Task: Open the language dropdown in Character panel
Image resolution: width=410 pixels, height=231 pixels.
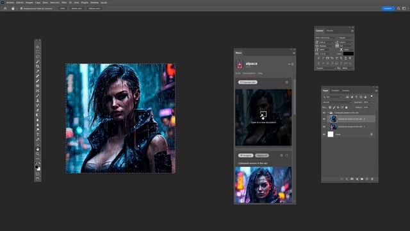Action: tap(326, 68)
